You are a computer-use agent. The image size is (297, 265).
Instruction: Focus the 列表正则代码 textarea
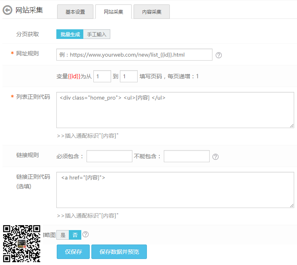click(175, 110)
